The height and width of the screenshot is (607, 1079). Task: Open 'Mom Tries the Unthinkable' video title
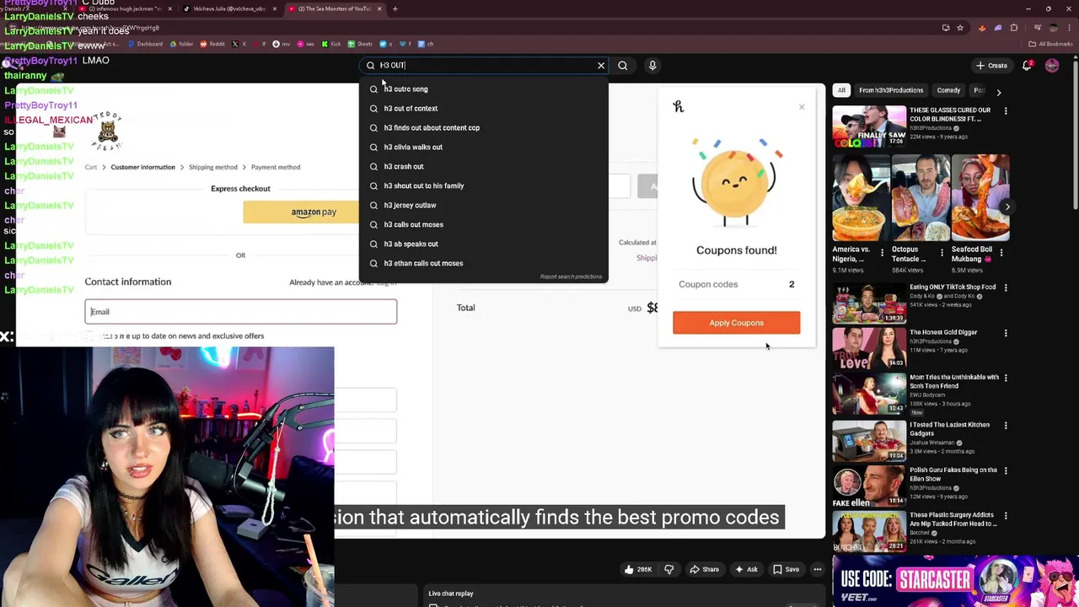(953, 381)
